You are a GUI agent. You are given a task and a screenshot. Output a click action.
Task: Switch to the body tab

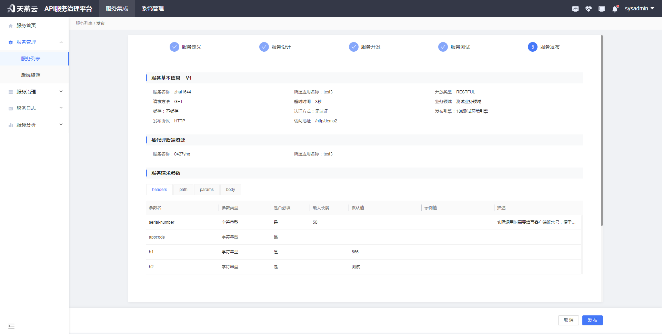click(230, 190)
